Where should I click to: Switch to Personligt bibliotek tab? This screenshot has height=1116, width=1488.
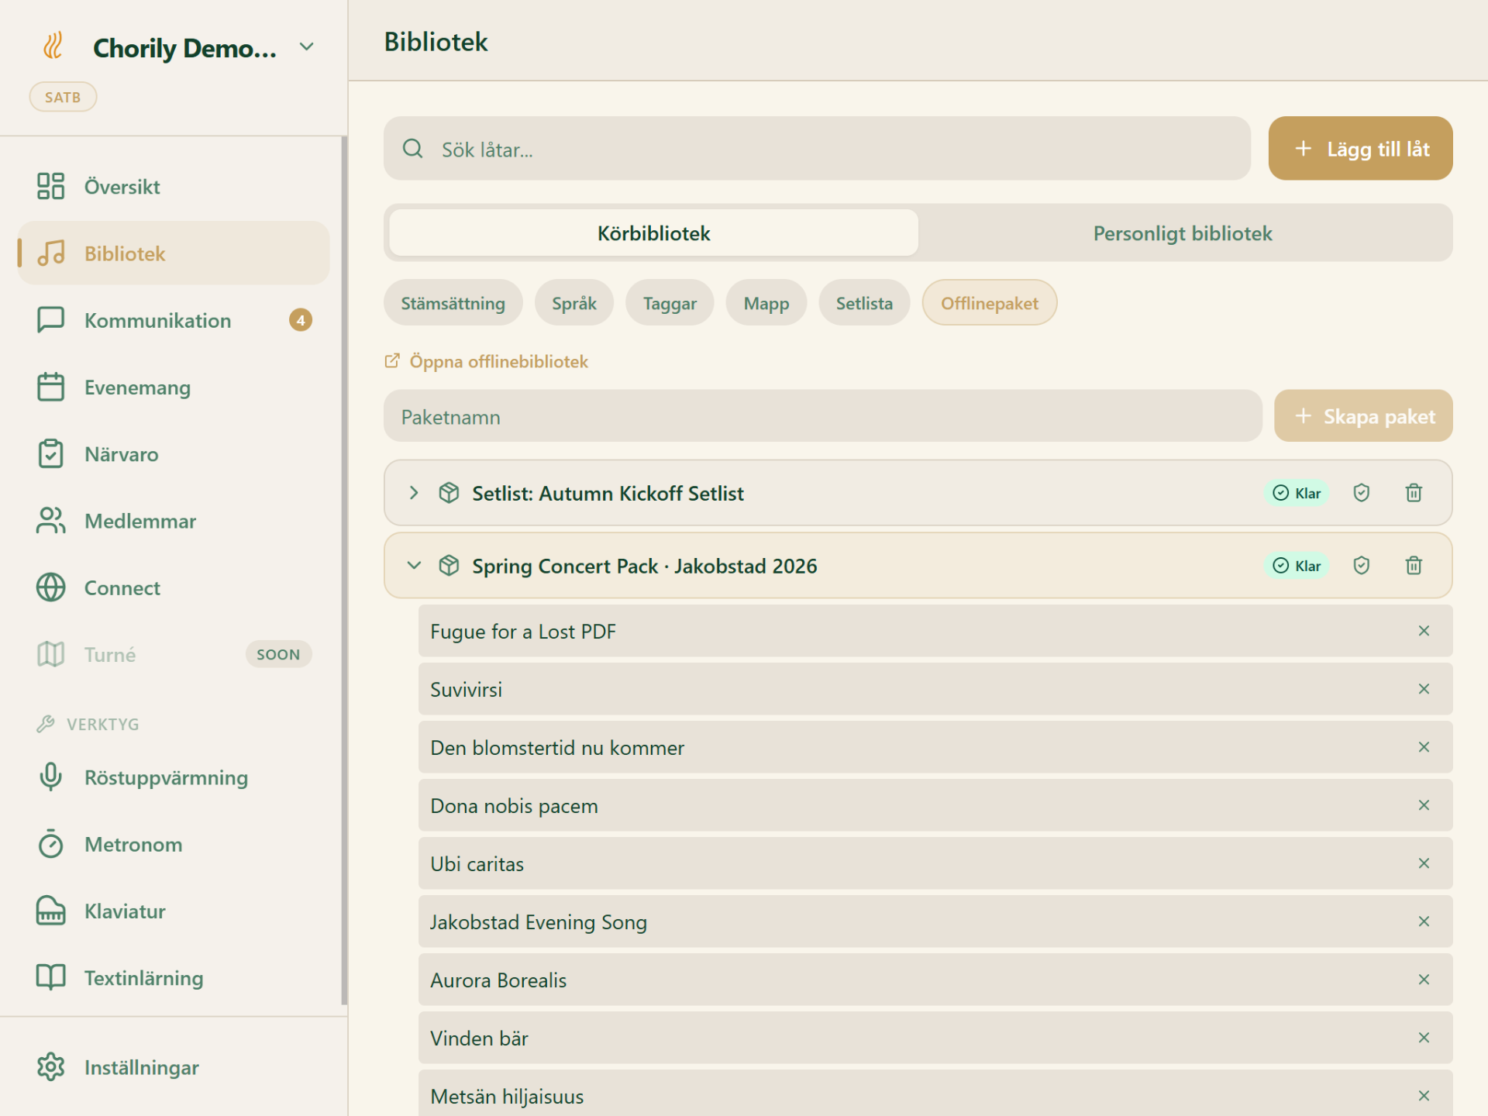point(1183,233)
